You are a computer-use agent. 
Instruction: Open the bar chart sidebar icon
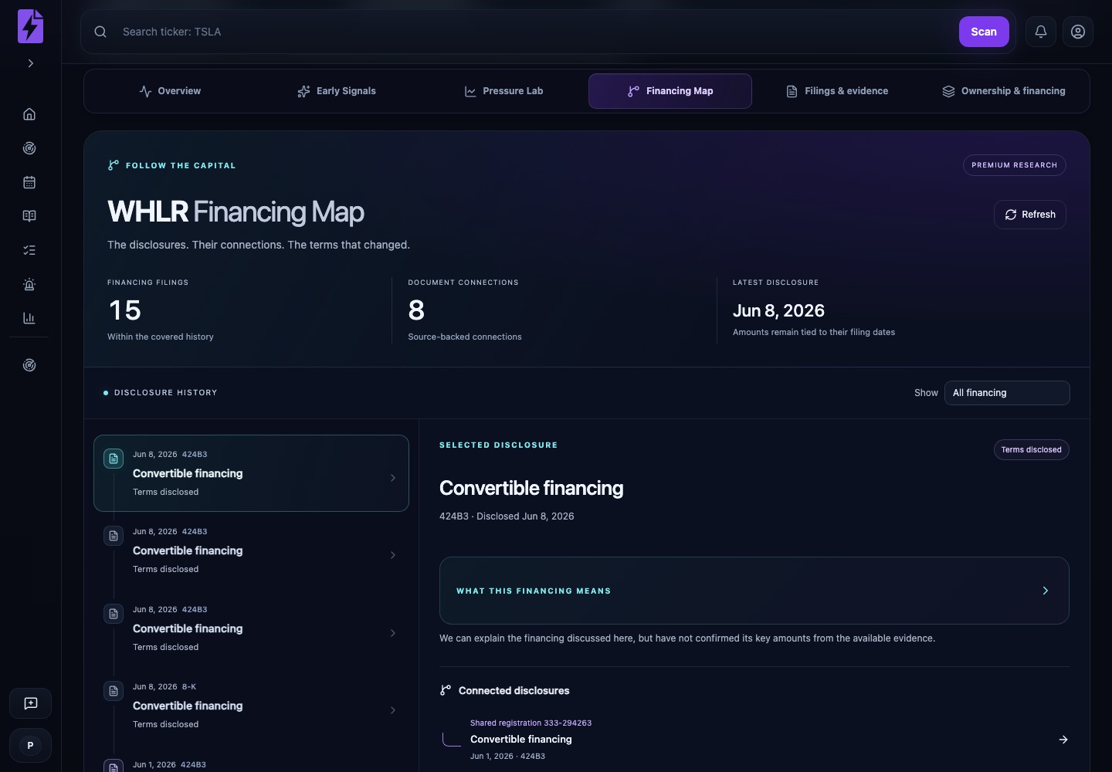(x=29, y=318)
